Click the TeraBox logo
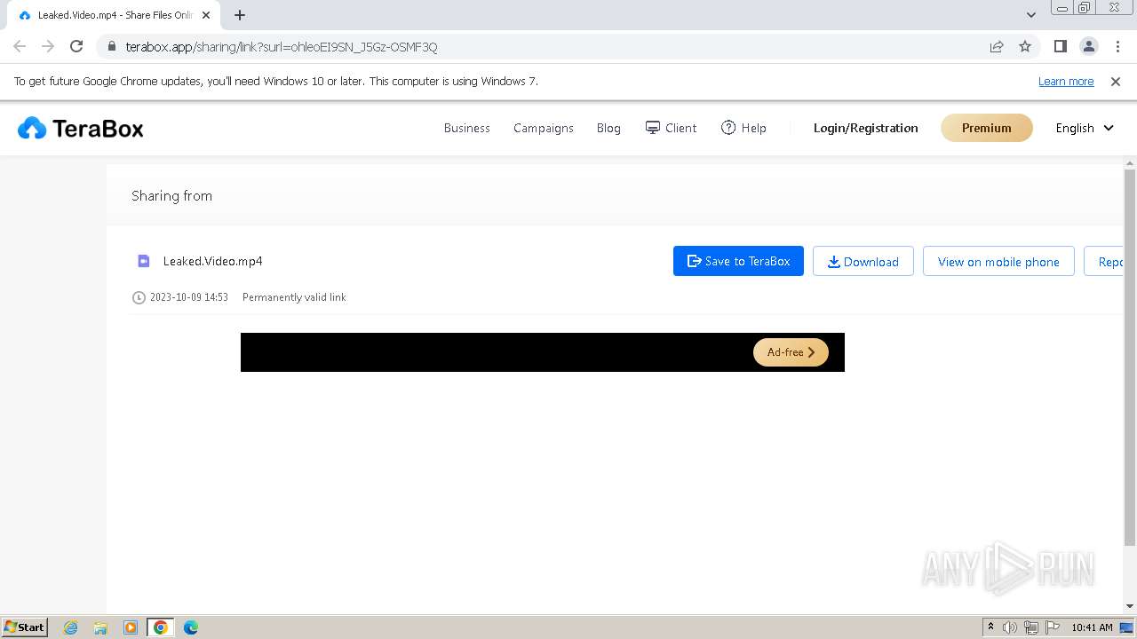The height and width of the screenshot is (639, 1137). point(81,129)
